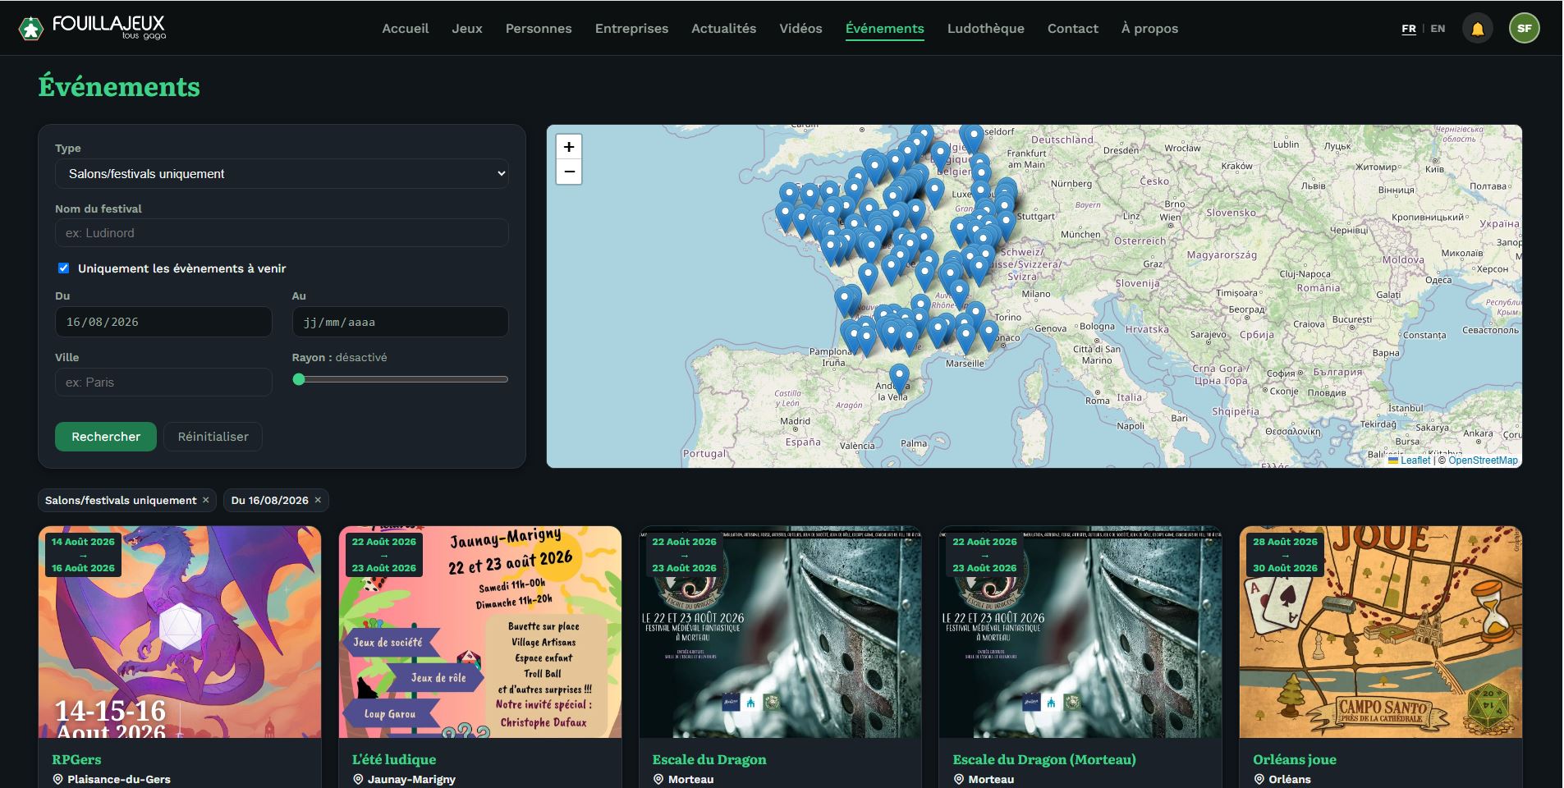This screenshot has width=1564, height=788.
Task: Remove the 'Salons/festivals uniquement' filter chip
Action: (x=206, y=500)
